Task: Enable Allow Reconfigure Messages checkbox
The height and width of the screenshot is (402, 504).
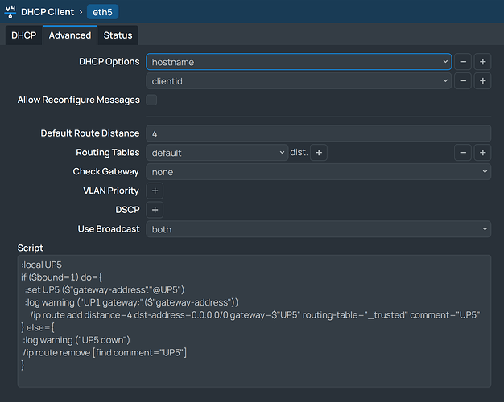Action: coord(151,100)
